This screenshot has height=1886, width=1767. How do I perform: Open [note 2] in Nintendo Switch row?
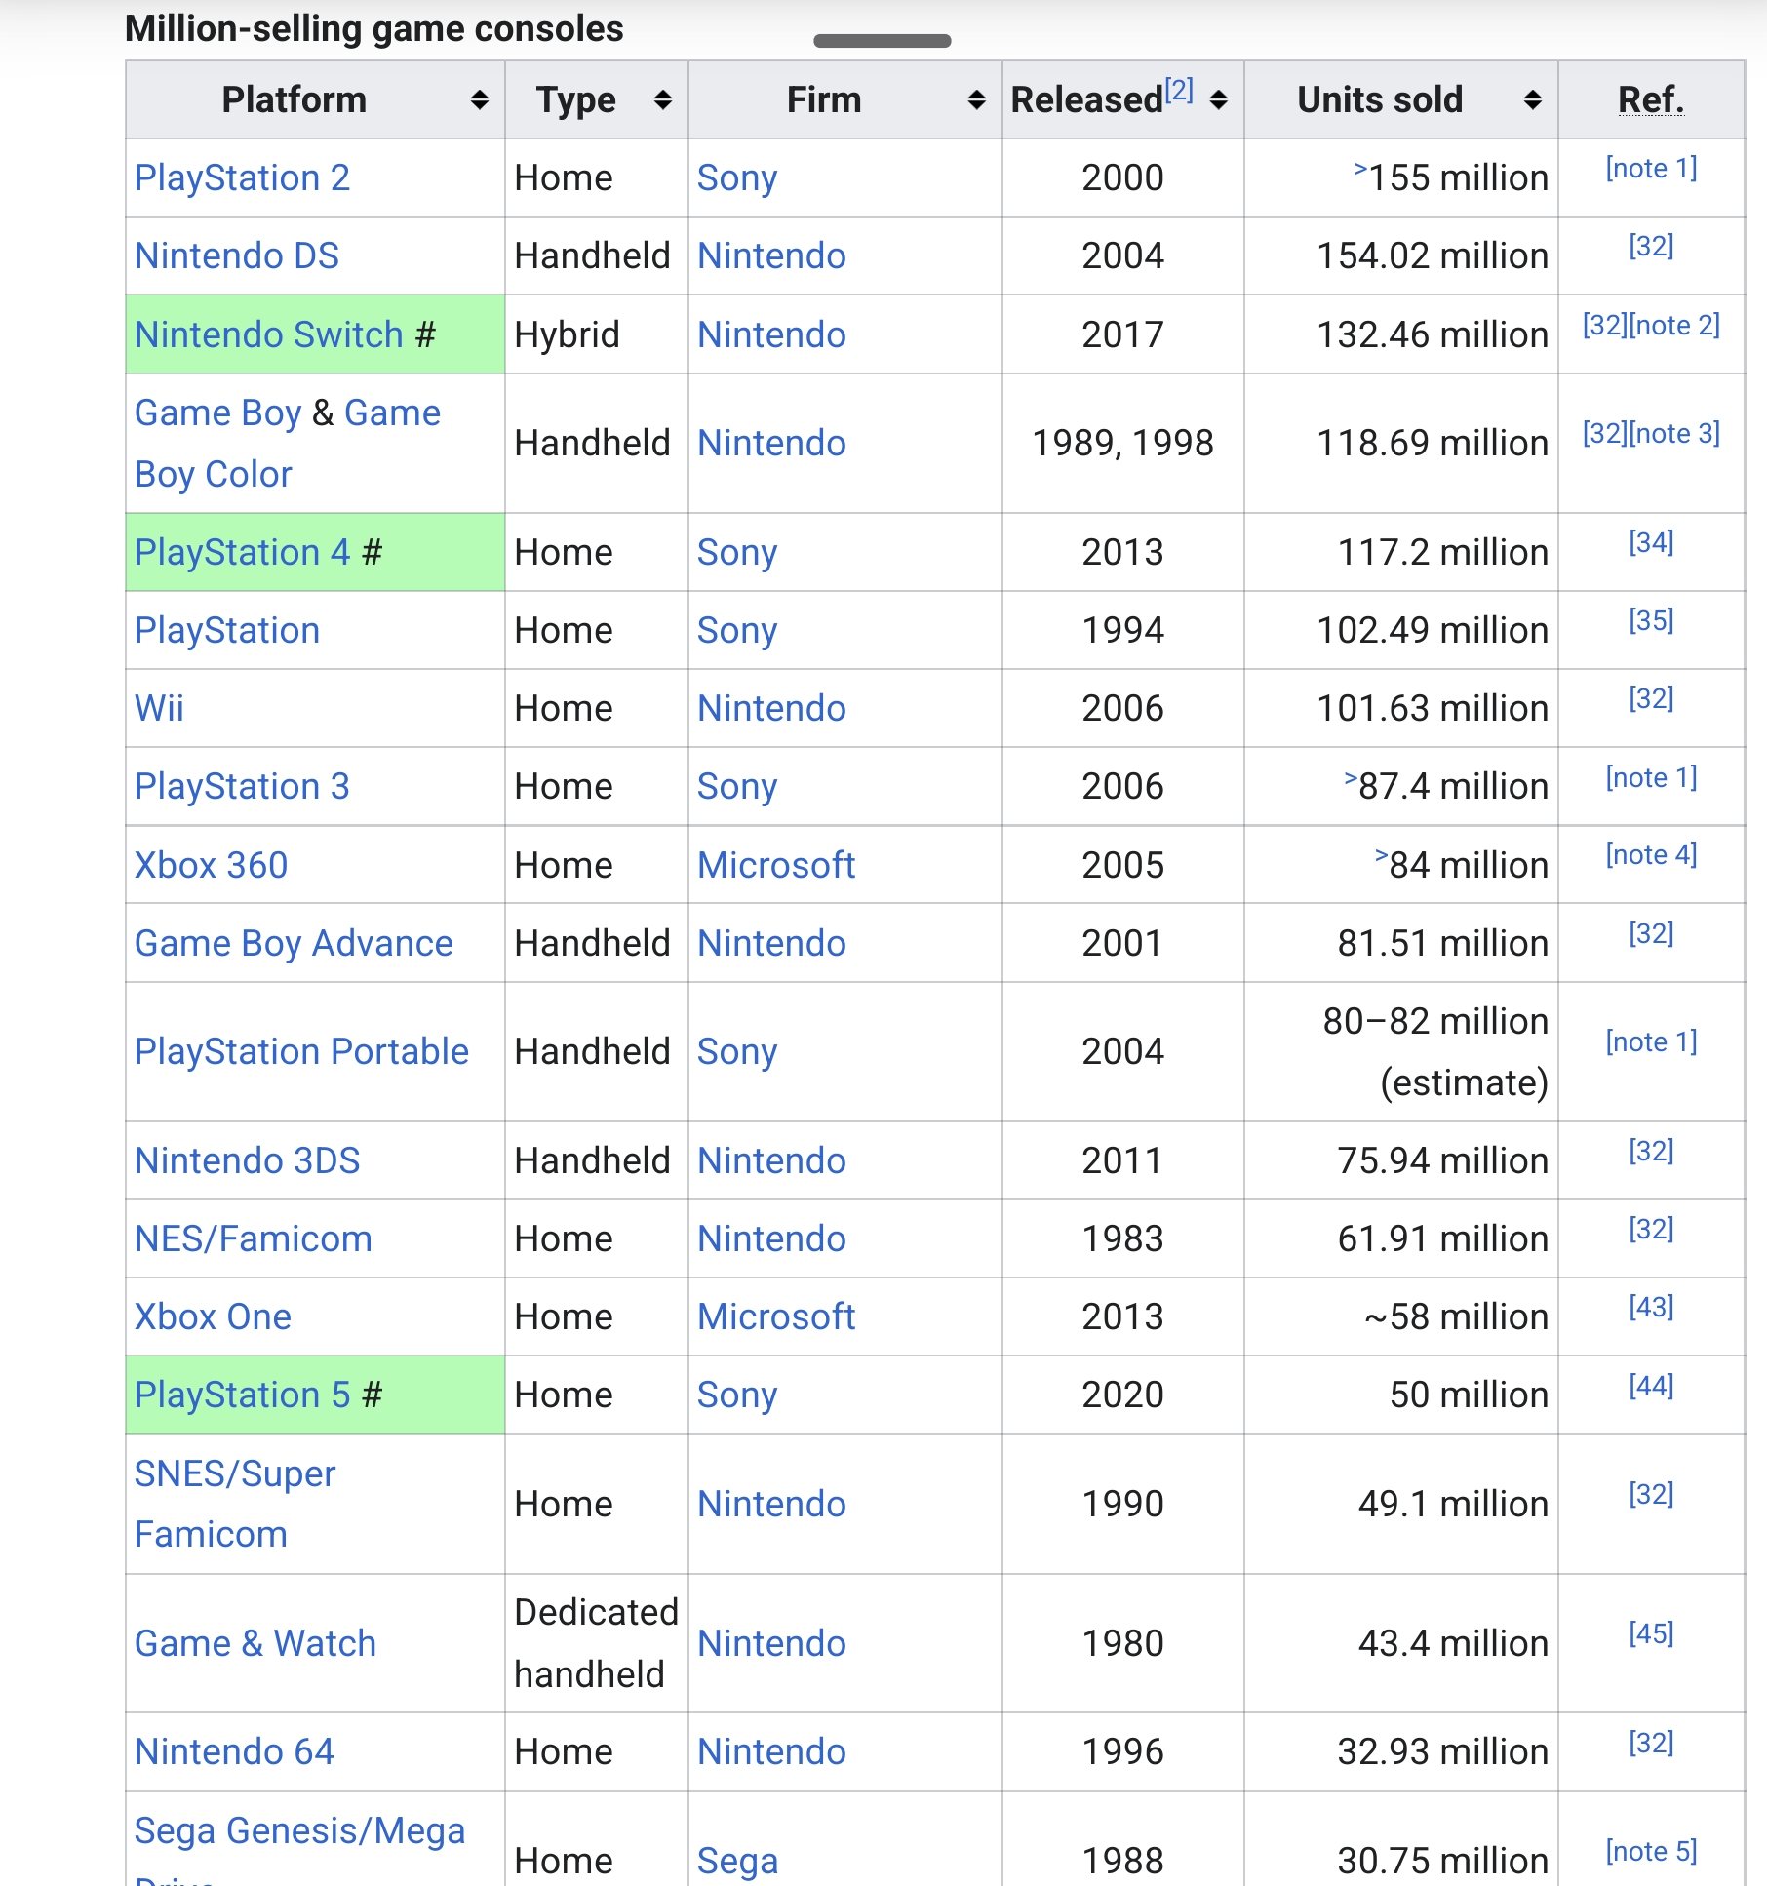pyautogui.click(x=1674, y=325)
